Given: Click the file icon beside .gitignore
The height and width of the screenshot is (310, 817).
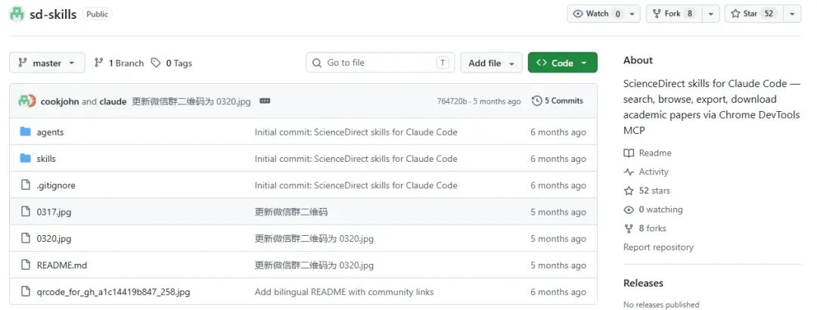Looking at the screenshot, I should 26,185.
